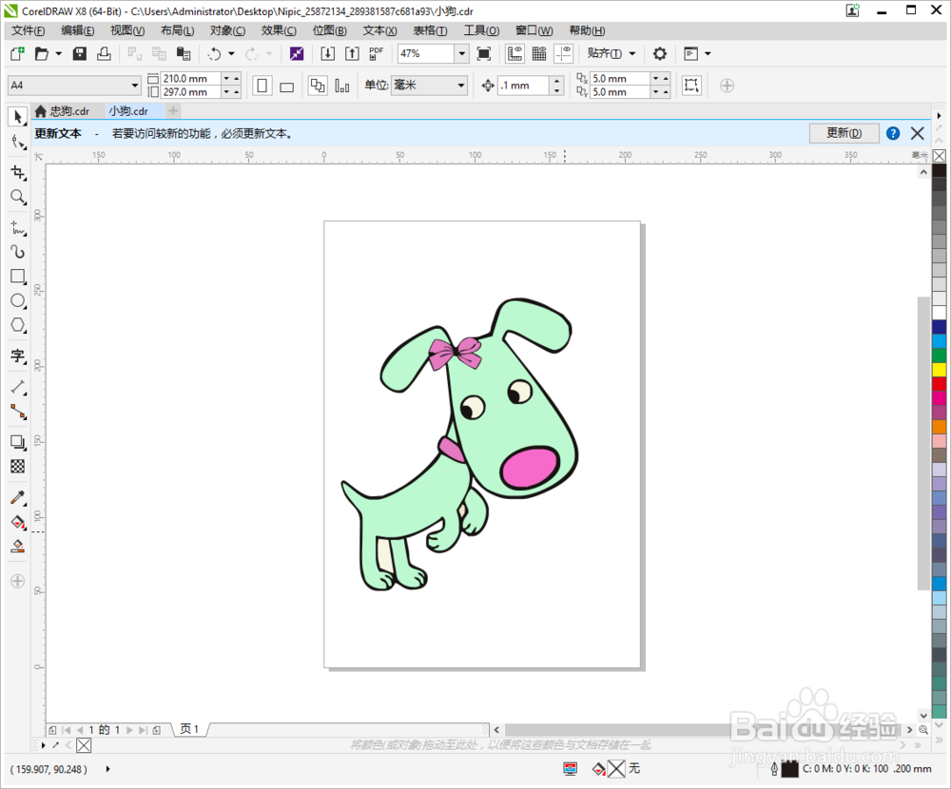Open update text help icon
The width and height of the screenshot is (951, 789).
[893, 133]
